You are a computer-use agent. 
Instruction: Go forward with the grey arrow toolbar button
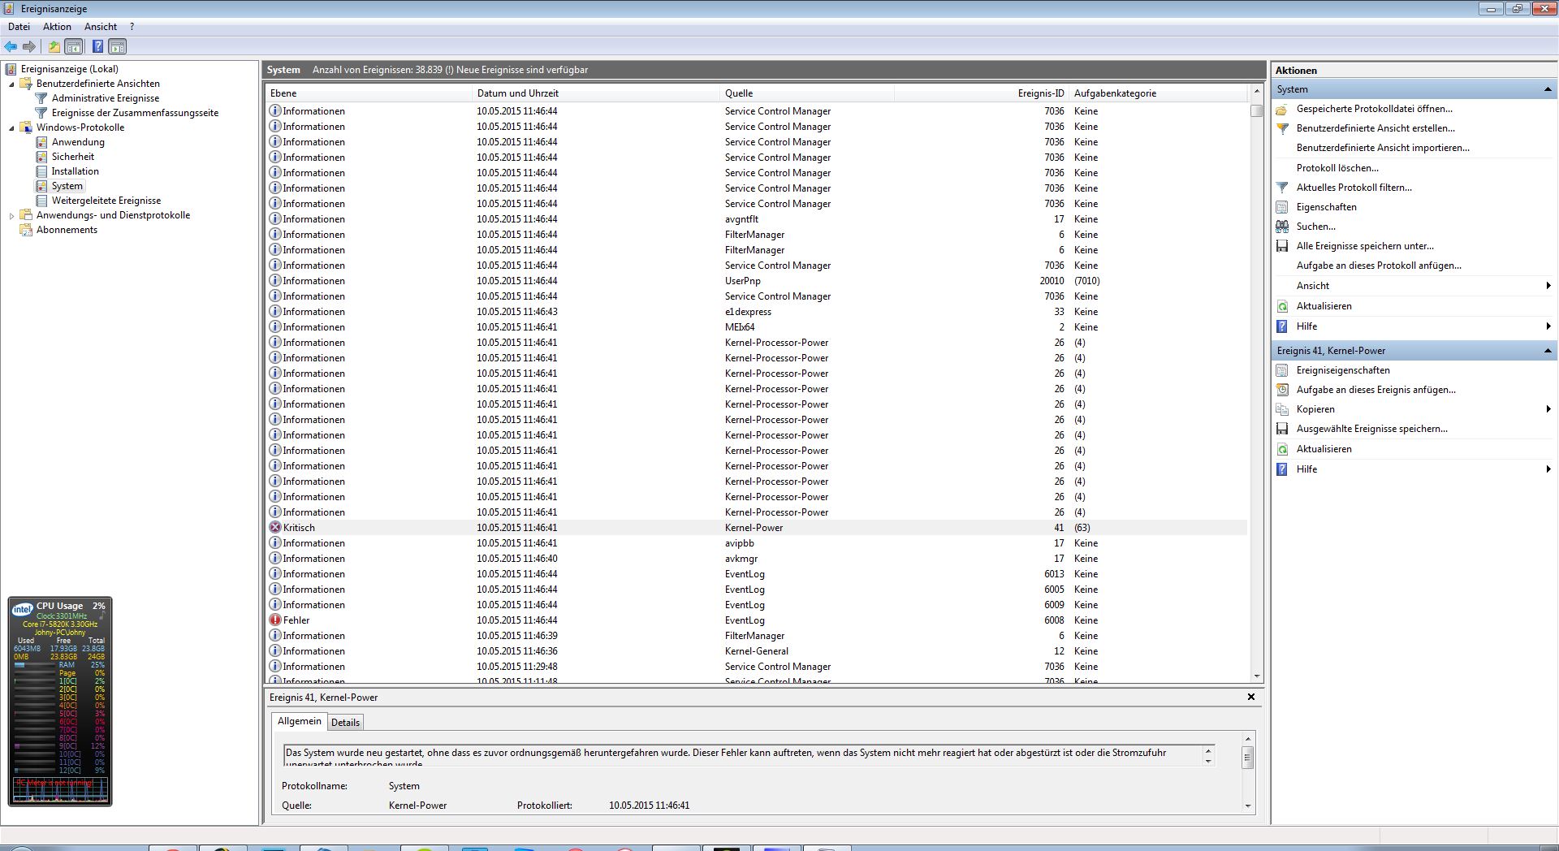29,47
